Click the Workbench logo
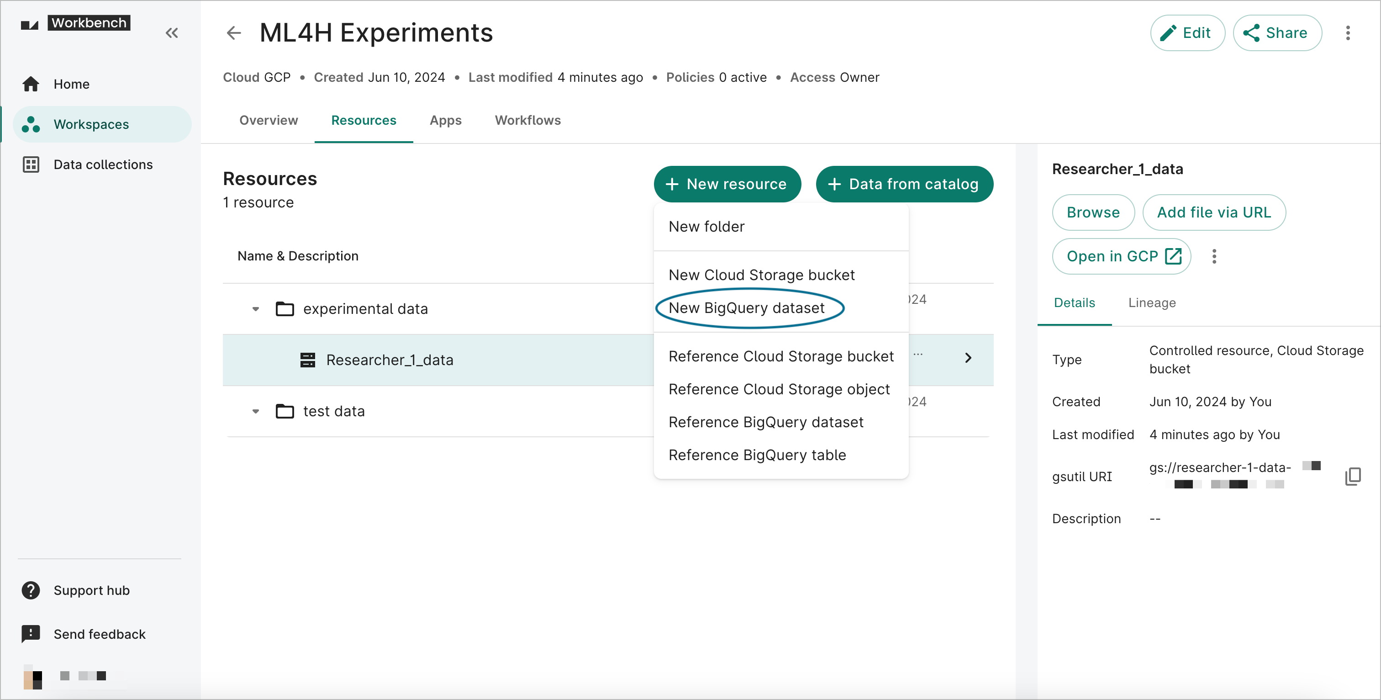 [76, 23]
